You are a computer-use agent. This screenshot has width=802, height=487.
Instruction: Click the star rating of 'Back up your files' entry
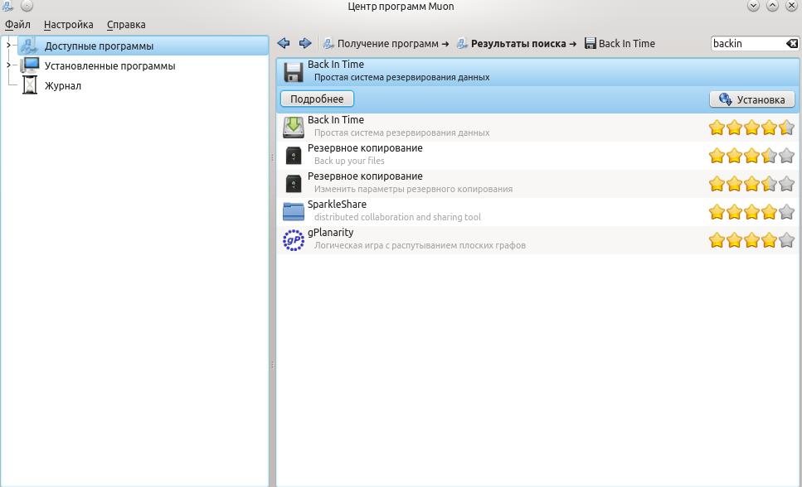(751, 156)
